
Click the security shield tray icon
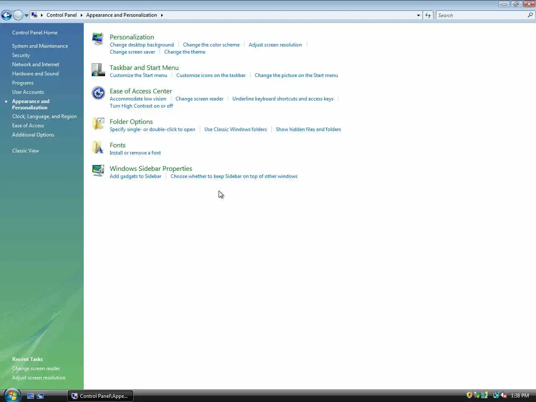(469, 395)
